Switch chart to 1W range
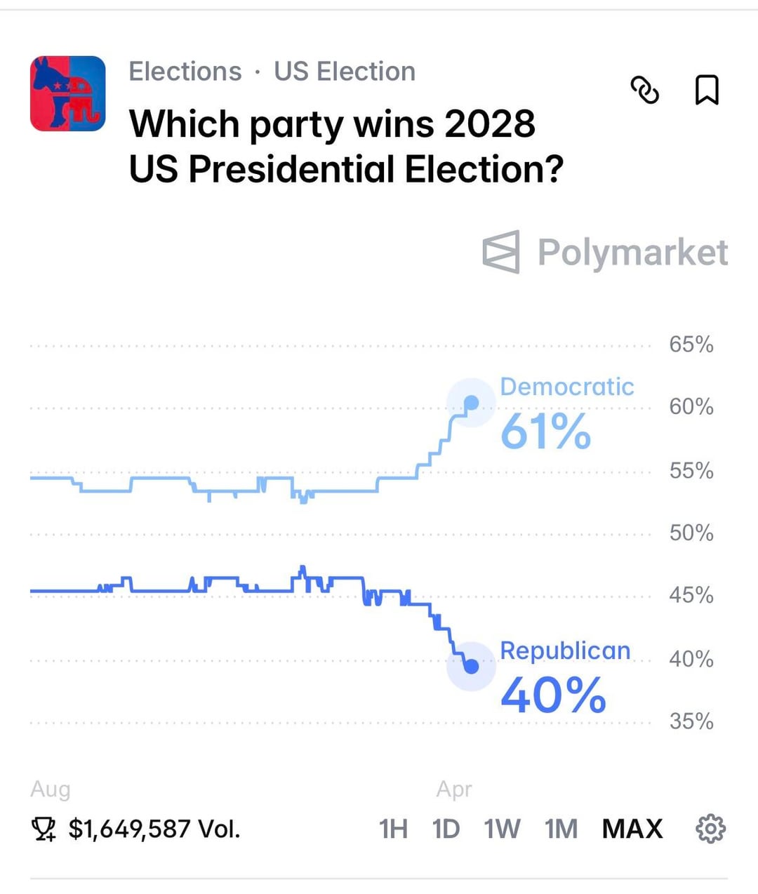Viewport: 758px width, 894px height. coord(502,829)
